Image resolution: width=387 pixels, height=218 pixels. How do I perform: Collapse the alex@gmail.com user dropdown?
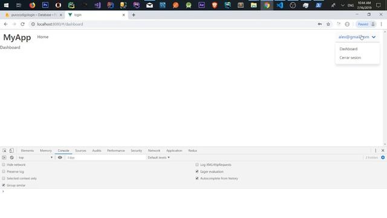(x=357, y=37)
